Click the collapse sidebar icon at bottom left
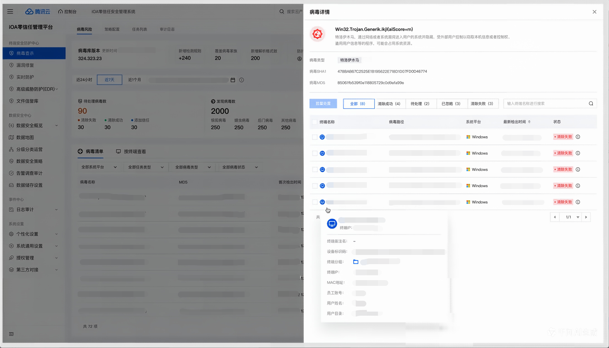The height and width of the screenshot is (348, 609). (11, 334)
